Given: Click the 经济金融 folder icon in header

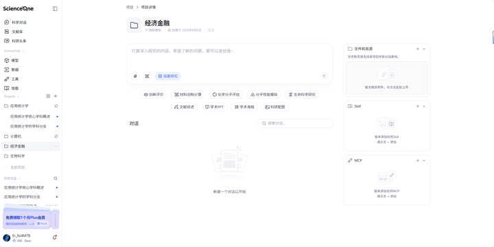Looking at the screenshot, I should point(134,25).
